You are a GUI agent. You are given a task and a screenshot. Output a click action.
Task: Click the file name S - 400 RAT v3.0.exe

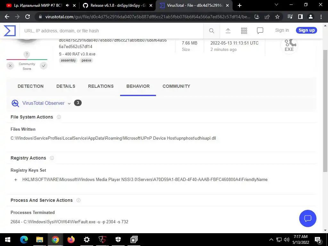(x=77, y=54)
